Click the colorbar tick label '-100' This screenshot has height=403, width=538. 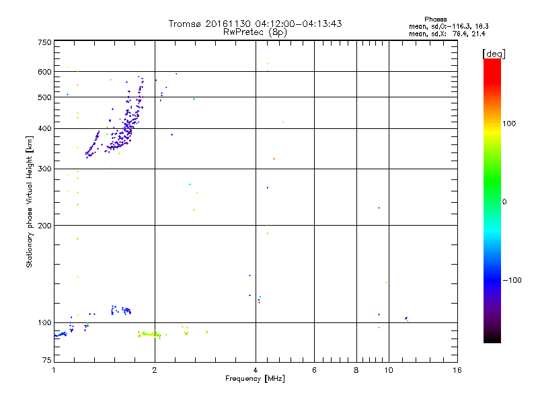point(512,280)
